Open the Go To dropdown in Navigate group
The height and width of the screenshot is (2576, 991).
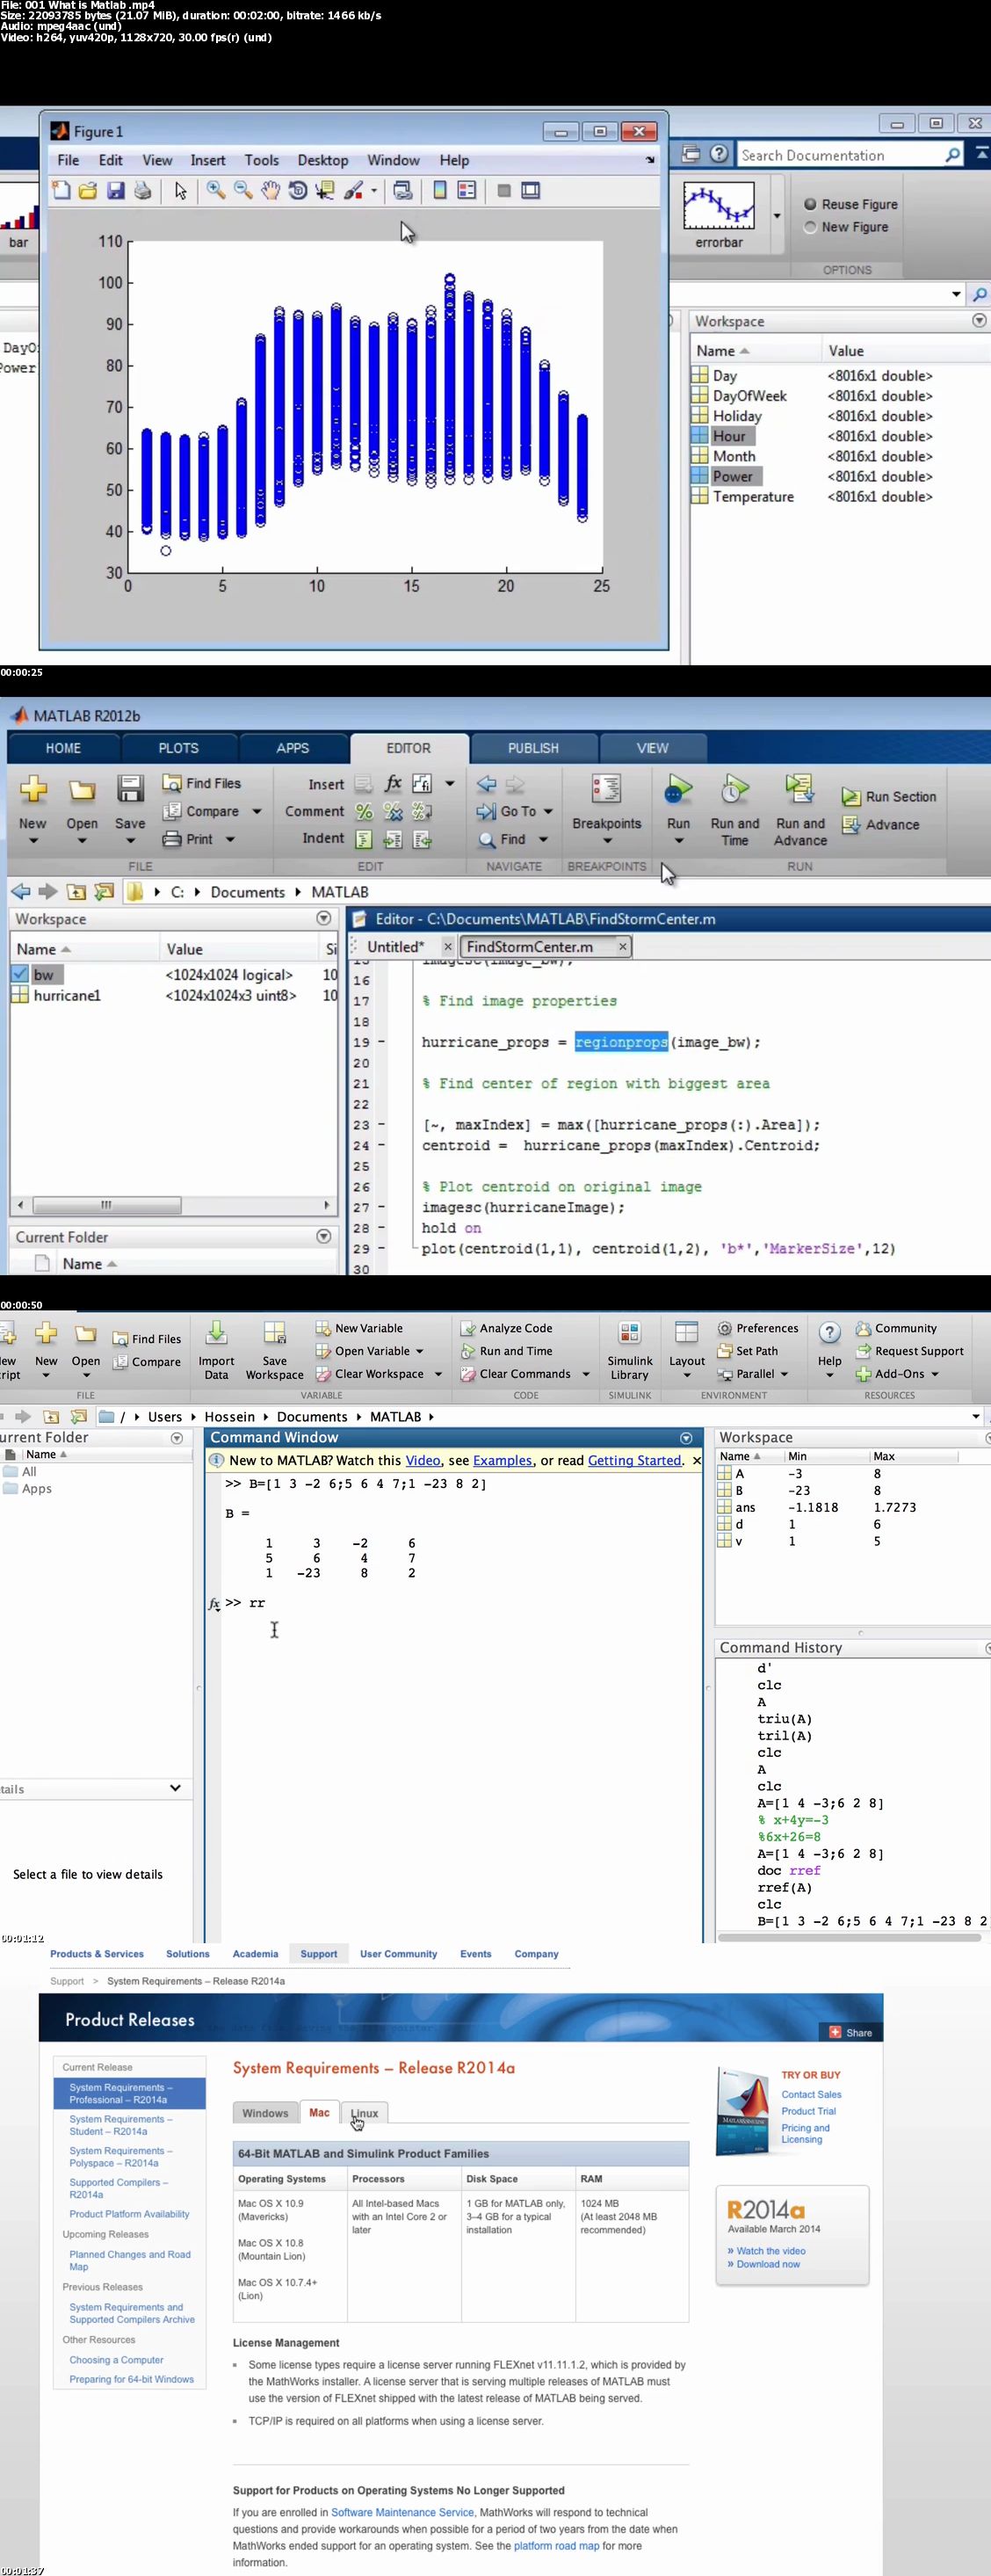(x=548, y=812)
